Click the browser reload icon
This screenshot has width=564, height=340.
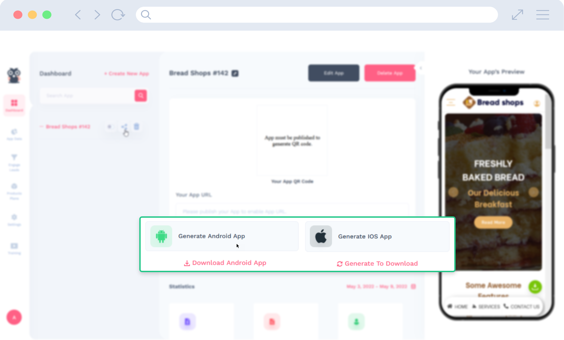(x=118, y=15)
